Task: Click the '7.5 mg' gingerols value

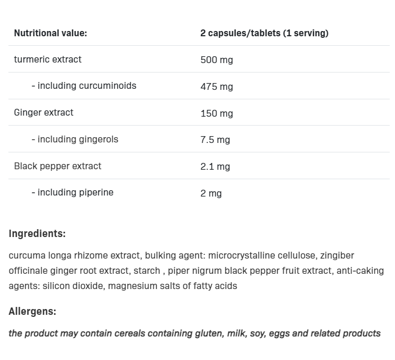Action: click(x=215, y=140)
